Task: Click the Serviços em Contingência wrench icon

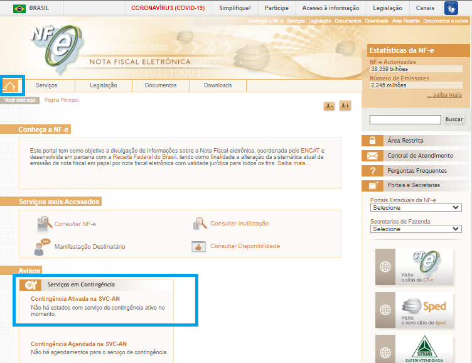Action: click(30, 285)
